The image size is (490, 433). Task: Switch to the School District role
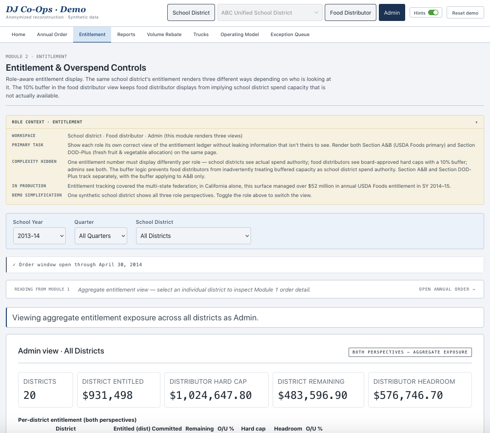pyautogui.click(x=191, y=13)
